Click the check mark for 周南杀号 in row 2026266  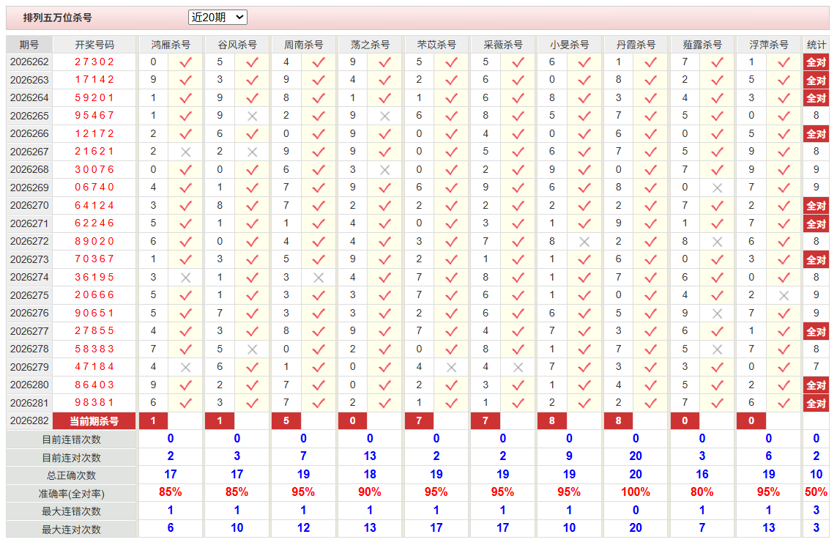pos(319,134)
